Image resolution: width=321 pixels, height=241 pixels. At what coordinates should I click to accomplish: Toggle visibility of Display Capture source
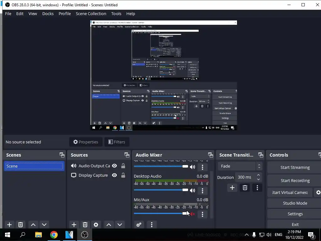(x=114, y=175)
